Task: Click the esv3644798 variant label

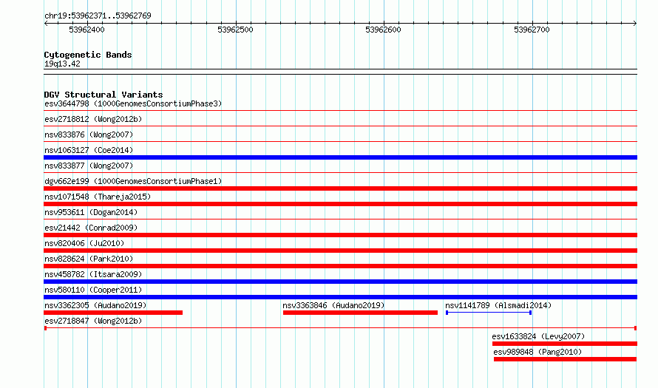Action: coord(133,103)
